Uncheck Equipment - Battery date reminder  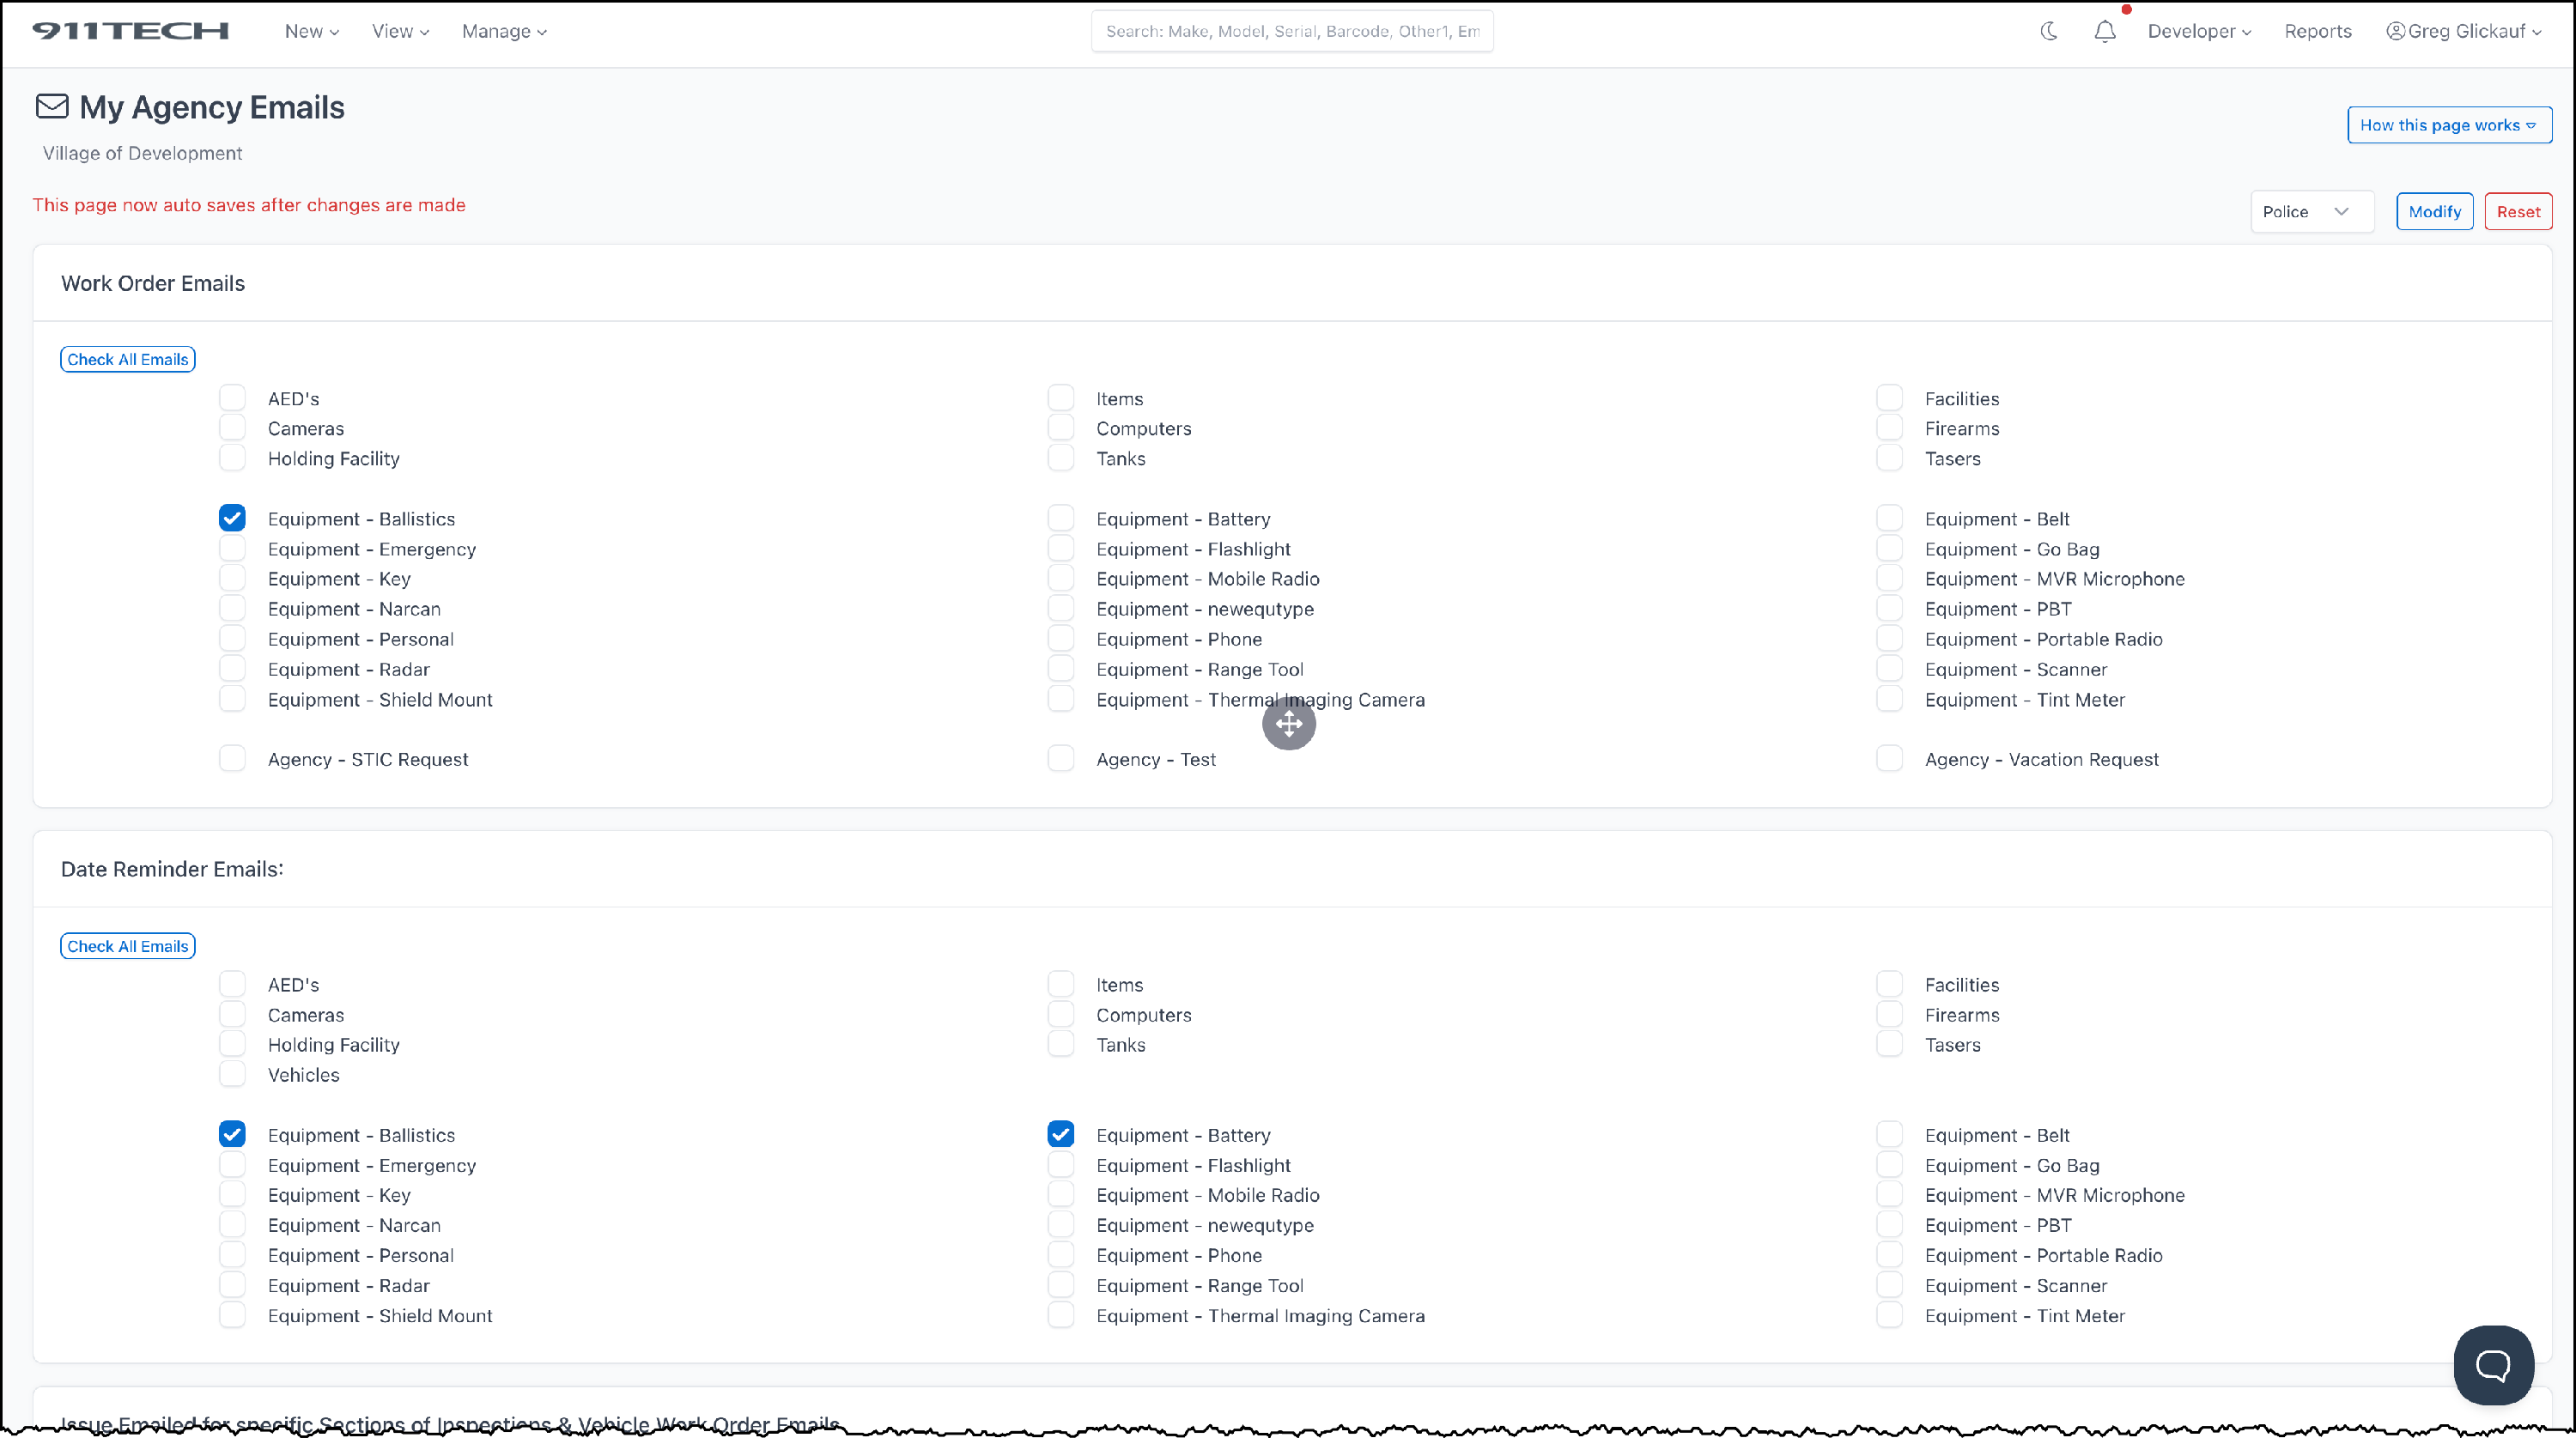[1060, 1134]
